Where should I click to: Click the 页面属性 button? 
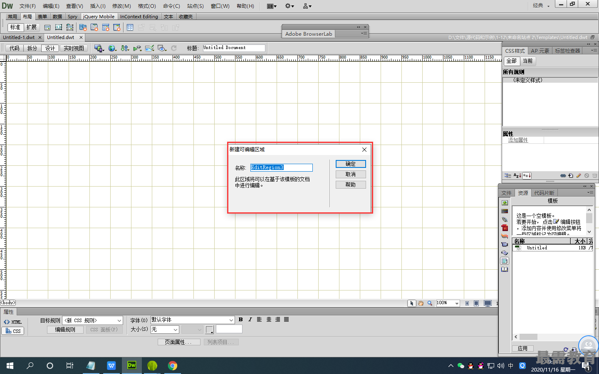[179, 342]
